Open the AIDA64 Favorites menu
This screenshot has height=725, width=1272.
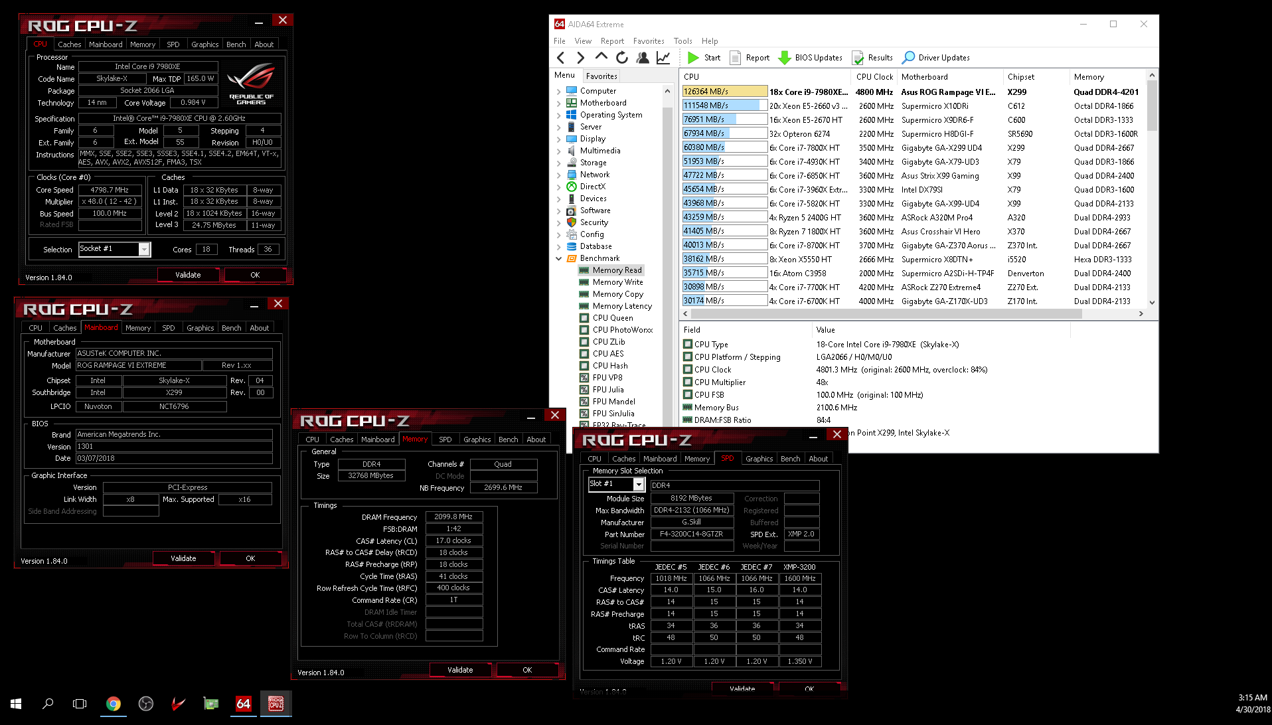pos(649,40)
